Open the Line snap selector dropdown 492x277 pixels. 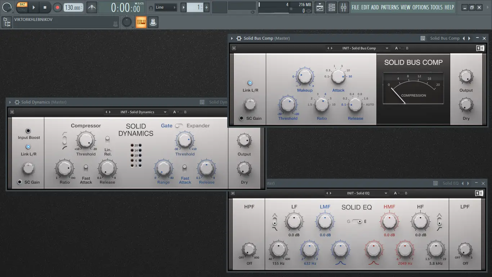tap(166, 7)
